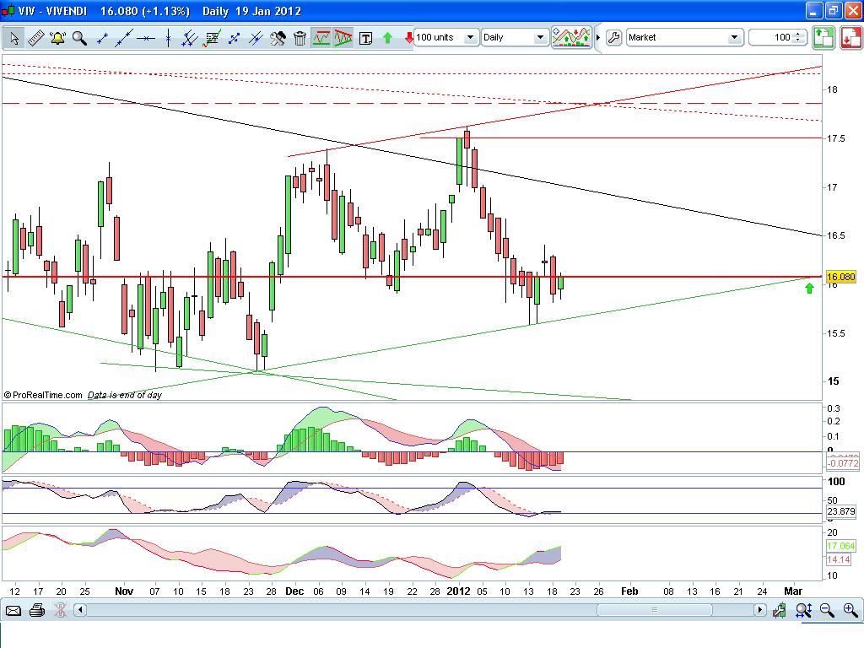Click the red indicator value 14.14
Viewport: 864px width, 648px height.
(839, 559)
